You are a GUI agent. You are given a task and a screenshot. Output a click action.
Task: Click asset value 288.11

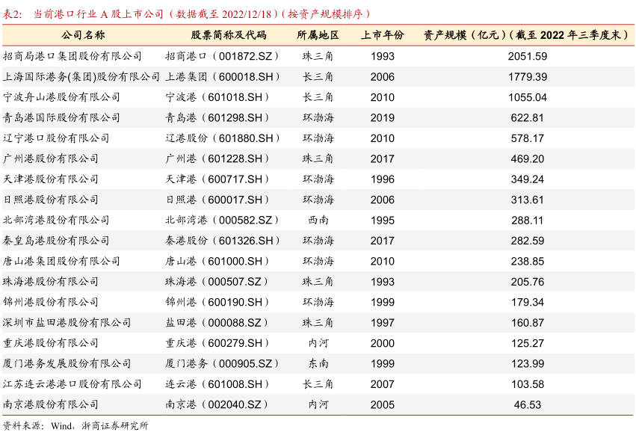(528, 220)
